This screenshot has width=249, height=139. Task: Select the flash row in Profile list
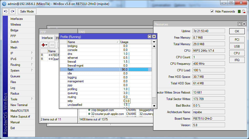click(x=106, y=70)
